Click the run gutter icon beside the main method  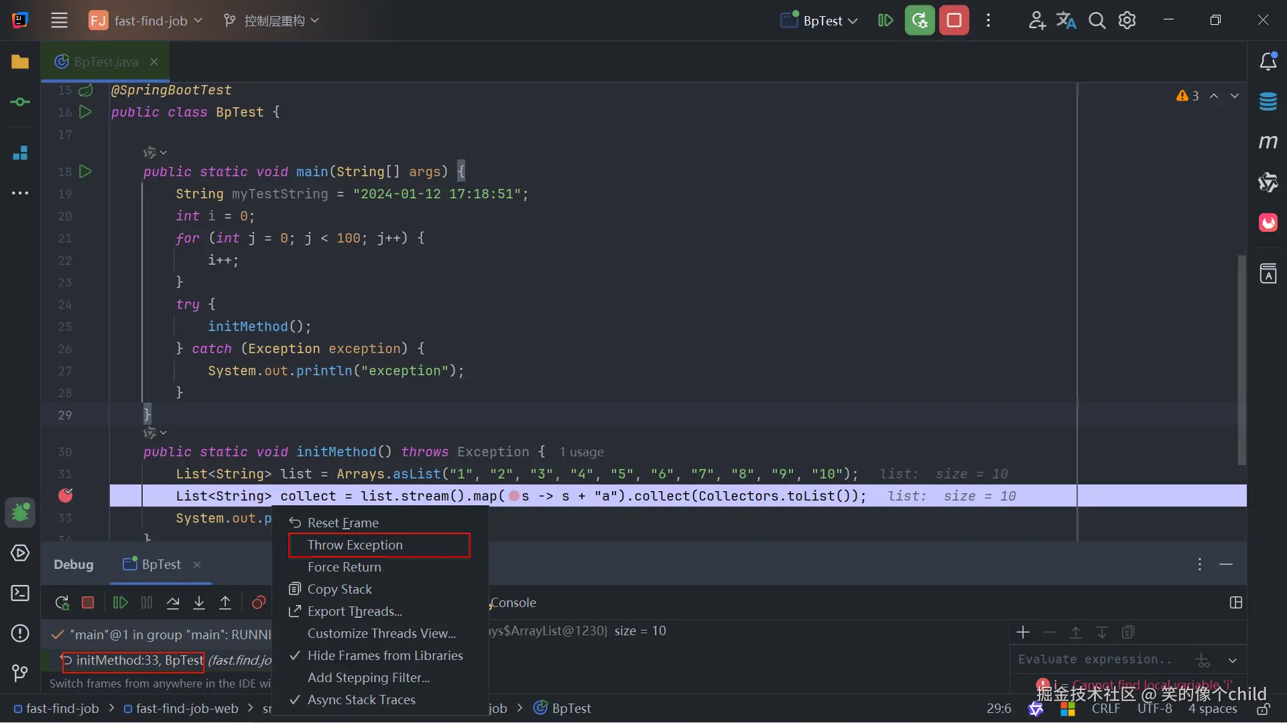(85, 172)
